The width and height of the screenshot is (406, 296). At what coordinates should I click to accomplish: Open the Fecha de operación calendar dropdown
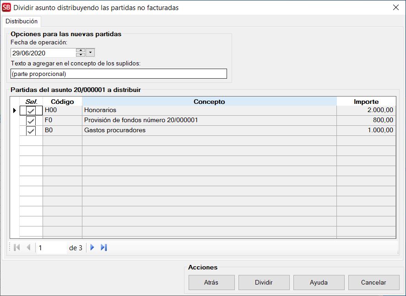coord(90,53)
